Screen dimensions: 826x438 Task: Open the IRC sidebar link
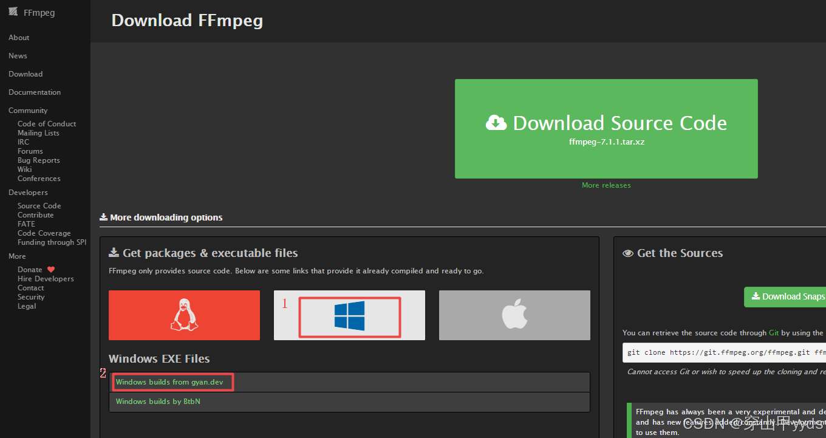click(x=23, y=142)
